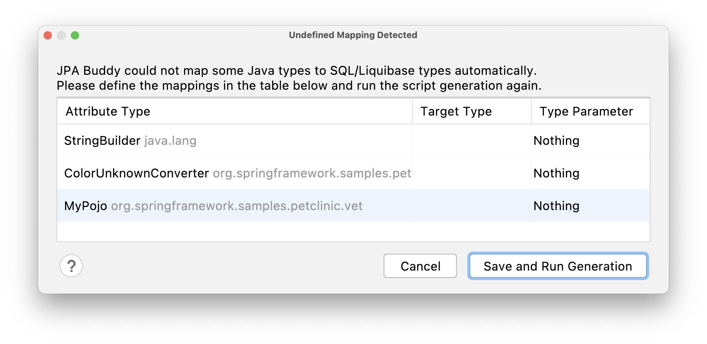707x344 pixels.
Task: Maximize the dialog using the green button
Action: click(75, 35)
